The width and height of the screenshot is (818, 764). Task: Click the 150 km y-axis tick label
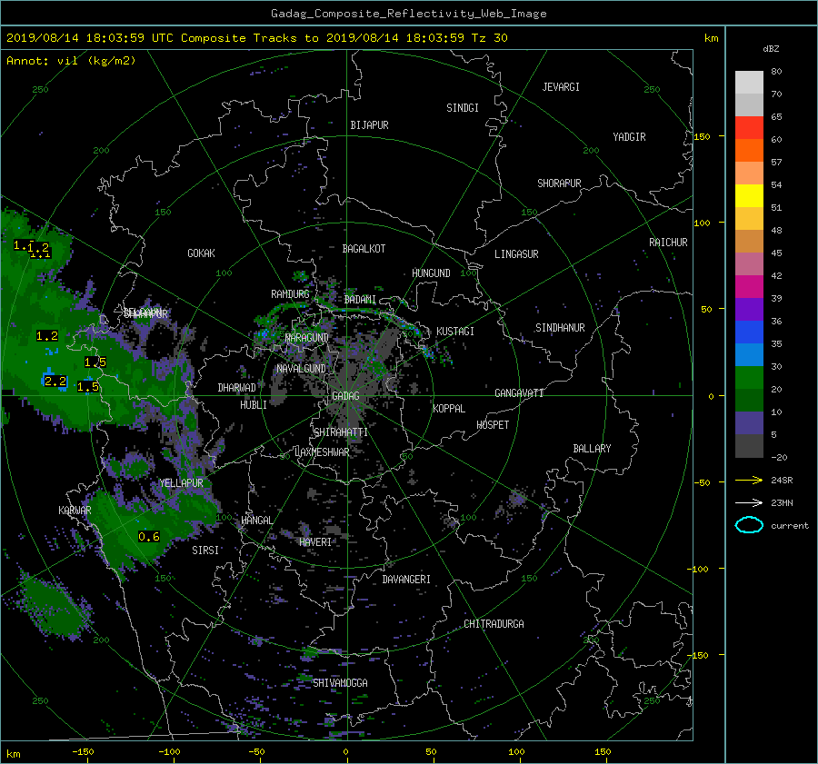pos(702,136)
